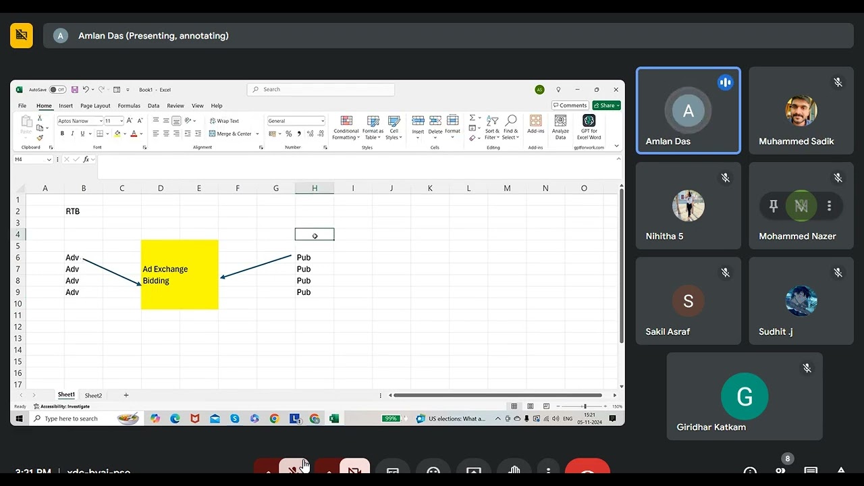Click the Insert Function fx icon
The width and height of the screenshot is (864, 486).
(x=86, y=159)
